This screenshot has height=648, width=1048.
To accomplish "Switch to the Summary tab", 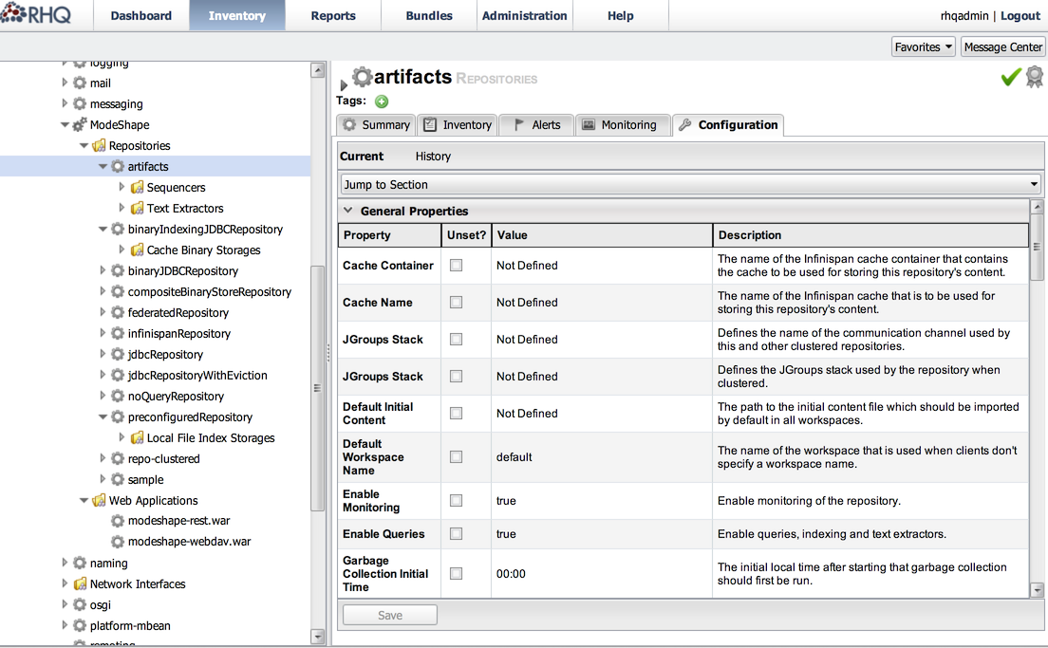I will coord(376,125).
